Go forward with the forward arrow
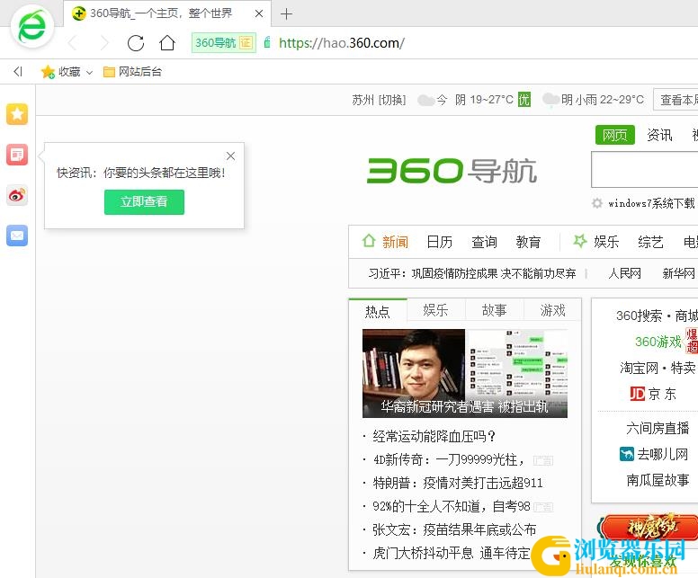Screen dimensions: 698x578 (104, 43)
